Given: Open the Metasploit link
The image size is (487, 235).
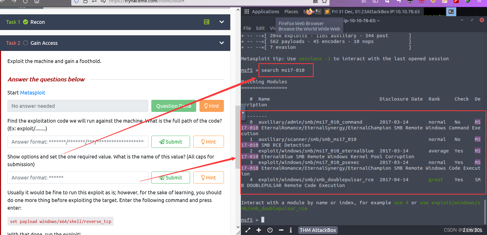Looking at the screenshot, I should click(33, 93).
